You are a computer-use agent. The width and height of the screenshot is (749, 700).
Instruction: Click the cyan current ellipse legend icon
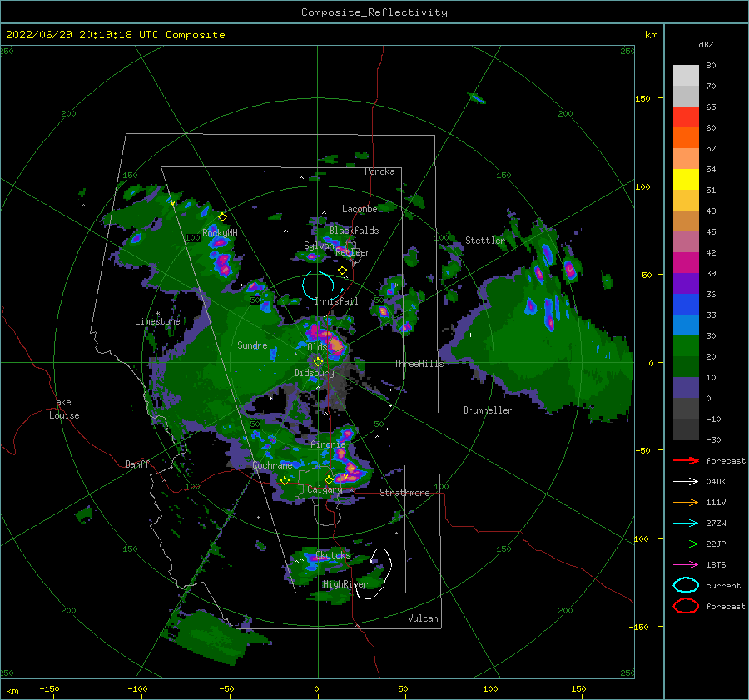click(686, 585)
